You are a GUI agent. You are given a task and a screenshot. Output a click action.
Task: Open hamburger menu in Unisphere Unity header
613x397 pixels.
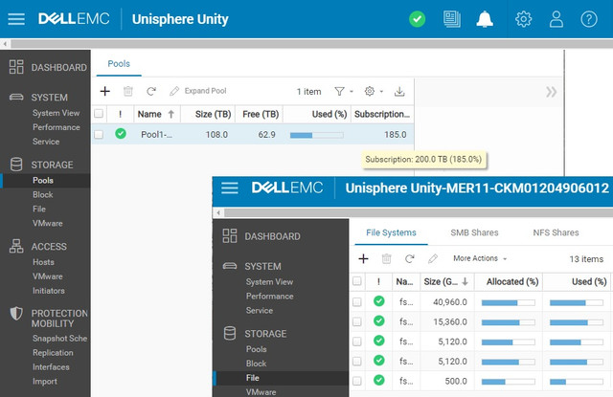tap(16, 19)
